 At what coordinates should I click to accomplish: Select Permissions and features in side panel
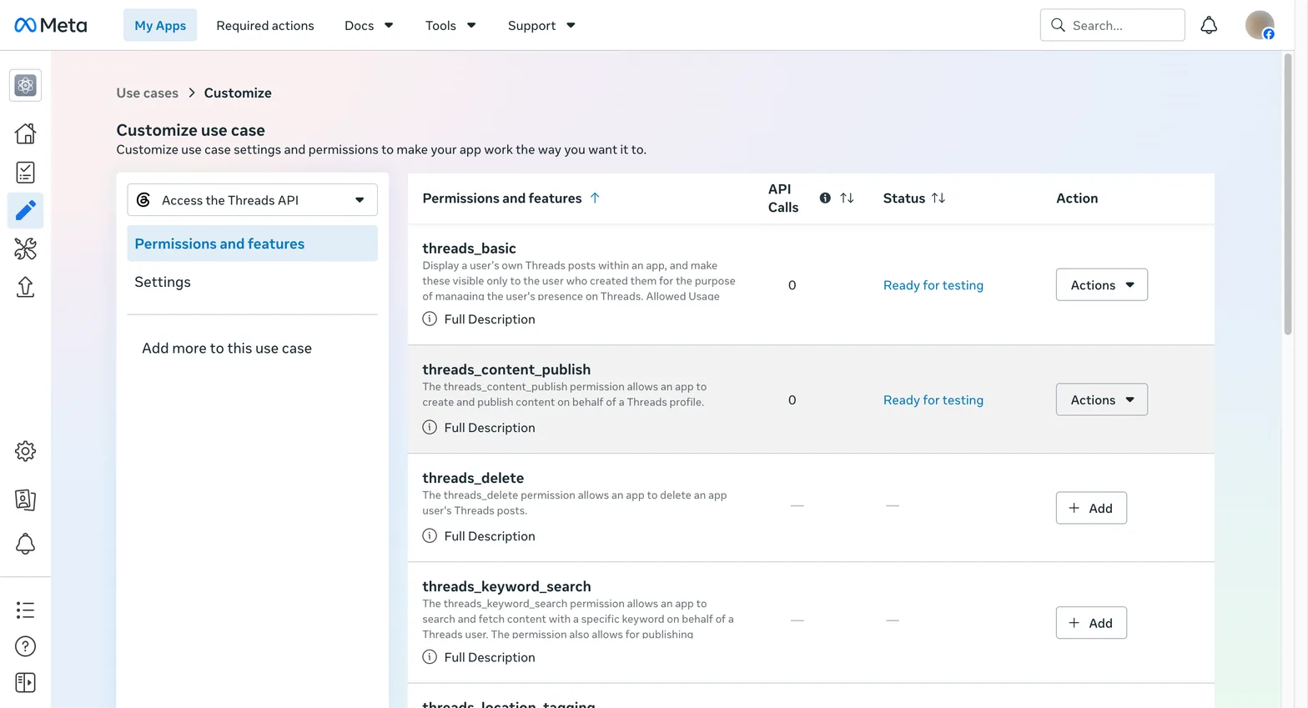point(252,244)
